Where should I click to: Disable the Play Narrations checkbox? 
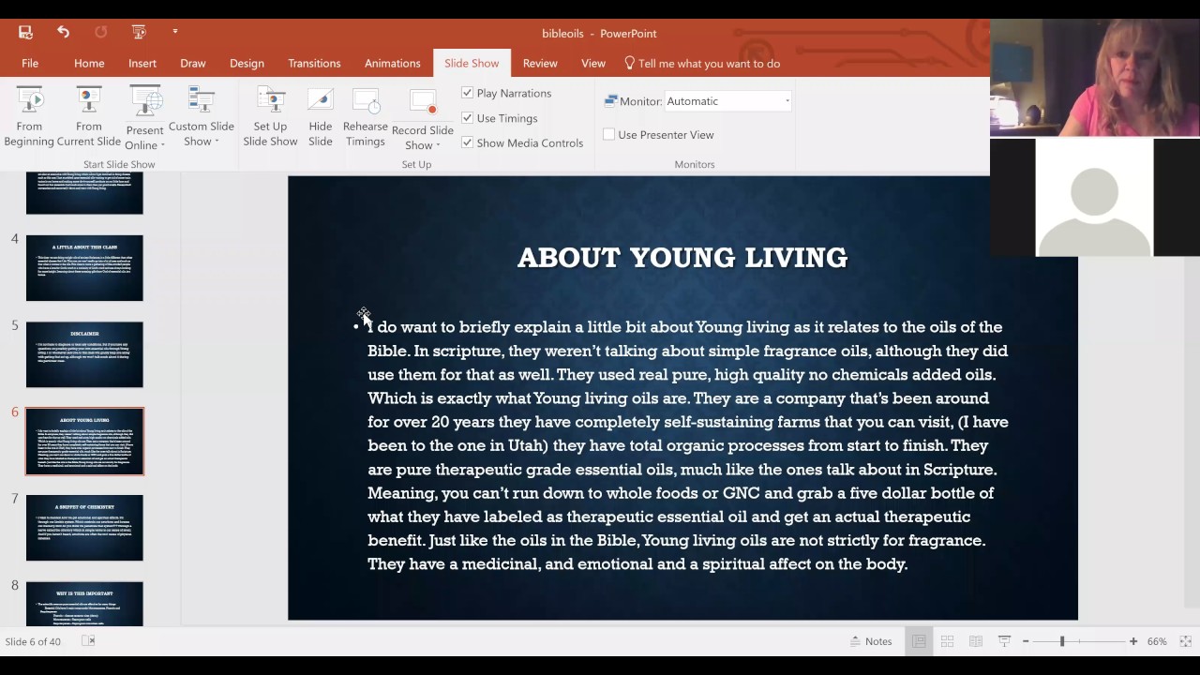[x=467, y=93]
